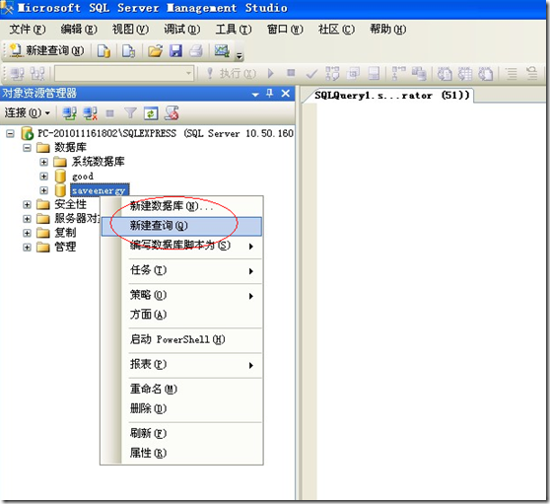Viewport: 550px width, 504px height.
Task: Click the filter funnel icon
Action: coord(130,113)
